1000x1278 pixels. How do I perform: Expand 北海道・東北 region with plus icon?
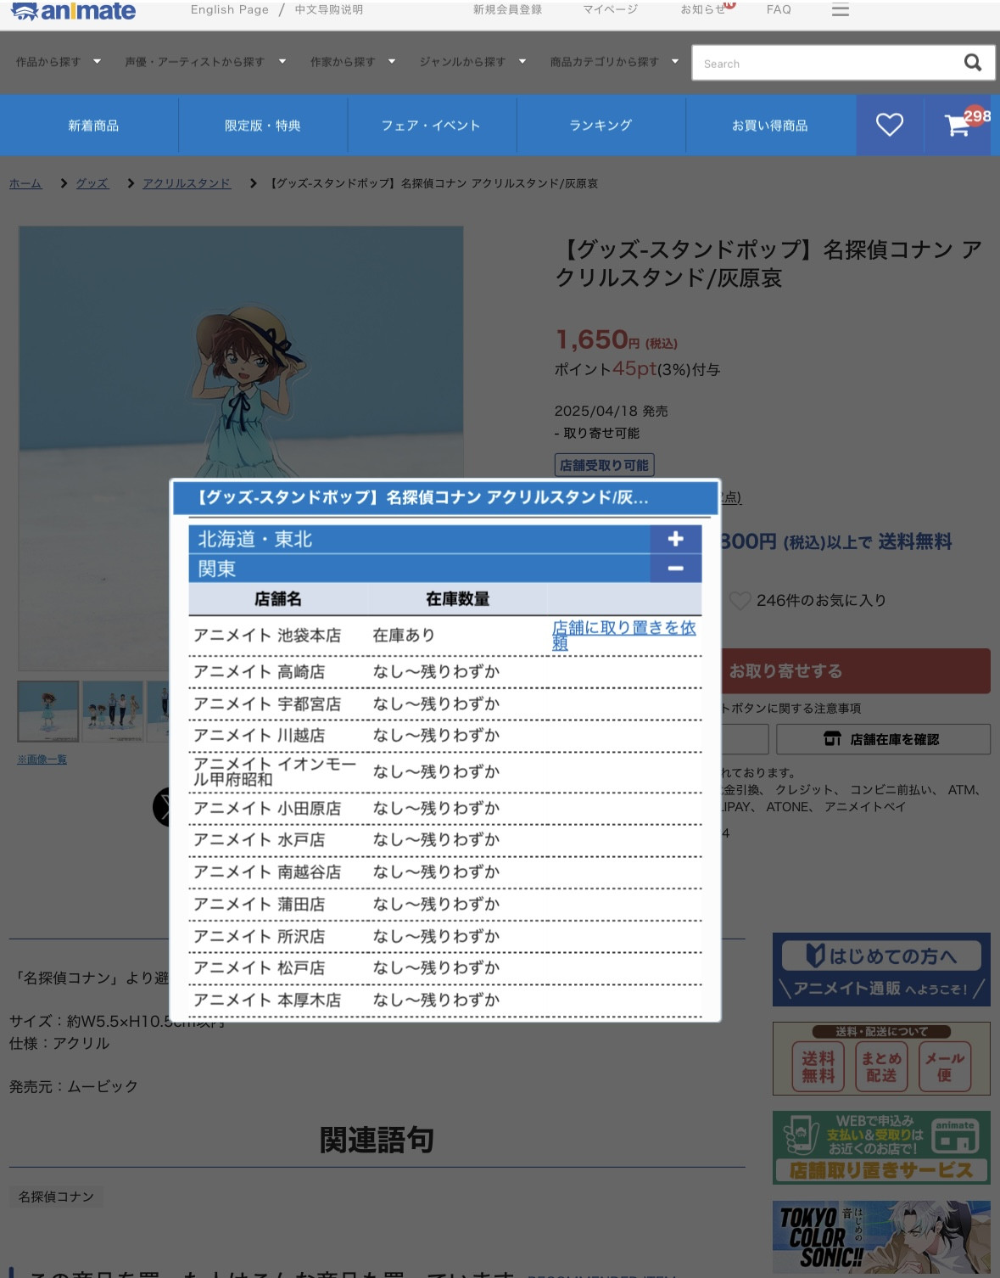676,539
